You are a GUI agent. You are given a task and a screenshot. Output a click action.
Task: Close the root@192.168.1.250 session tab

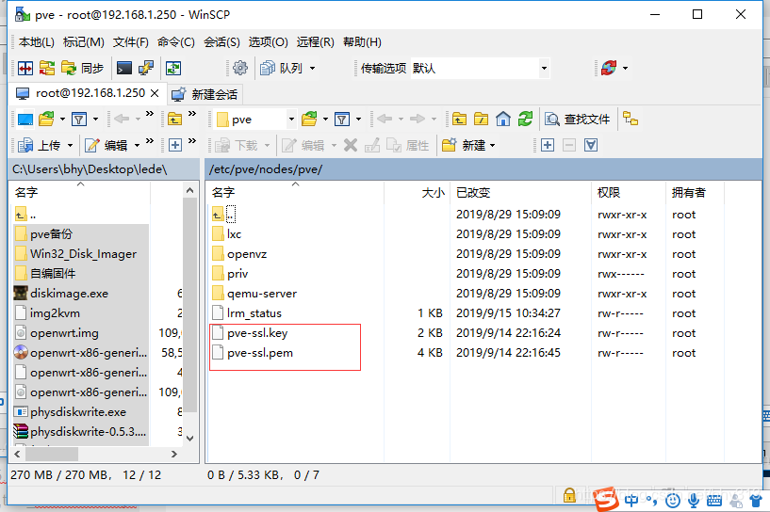click(155, 93)
